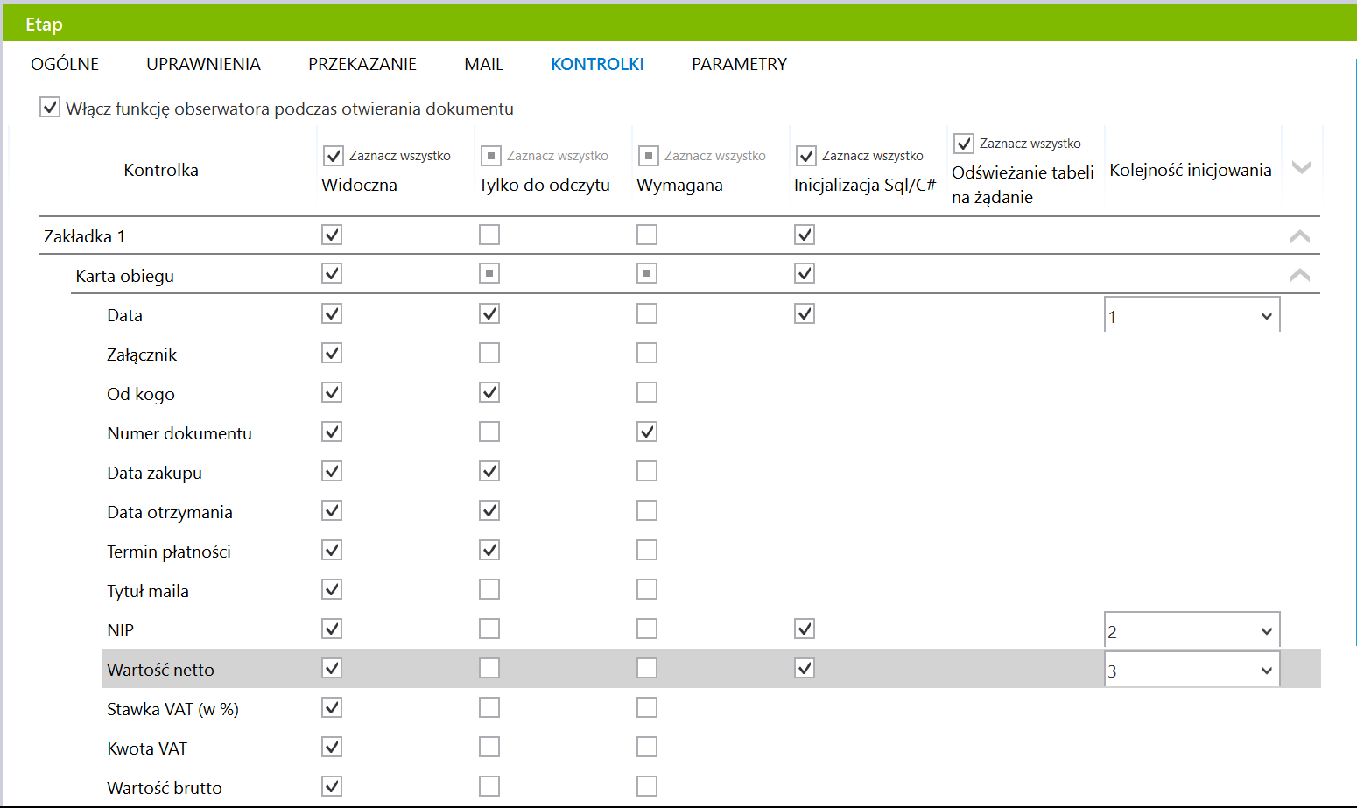Image resolution: width=1357 pixels, height=808 pixels.
Task: Uncheck Widoczna for Wartość brutto
Action: 332,786
